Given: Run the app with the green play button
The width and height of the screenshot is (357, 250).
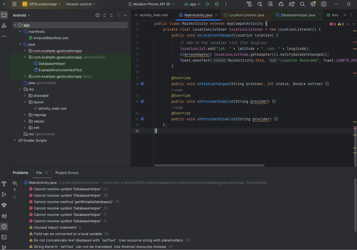Looking at the screenshot, I should pos(208,4).
